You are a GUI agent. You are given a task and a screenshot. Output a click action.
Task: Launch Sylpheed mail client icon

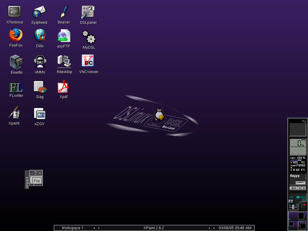[x=39, y=12]
